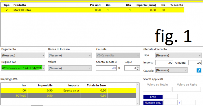Open the Valuta dropdown

coord(70,68)
